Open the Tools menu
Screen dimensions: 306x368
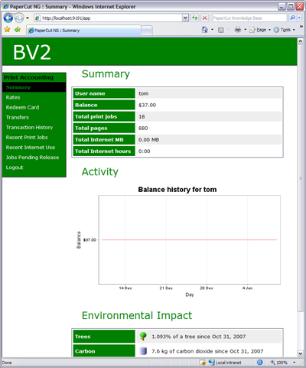pyautogui.click(x=285, y=30)
